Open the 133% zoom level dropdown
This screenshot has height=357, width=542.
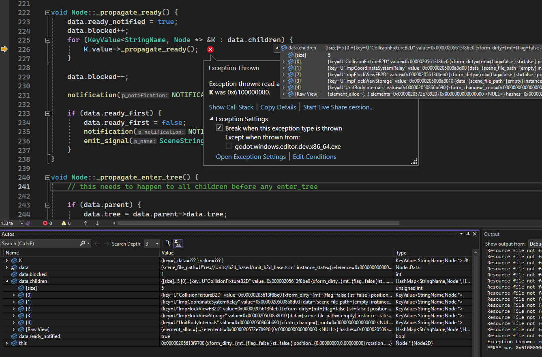pos(22,222)
